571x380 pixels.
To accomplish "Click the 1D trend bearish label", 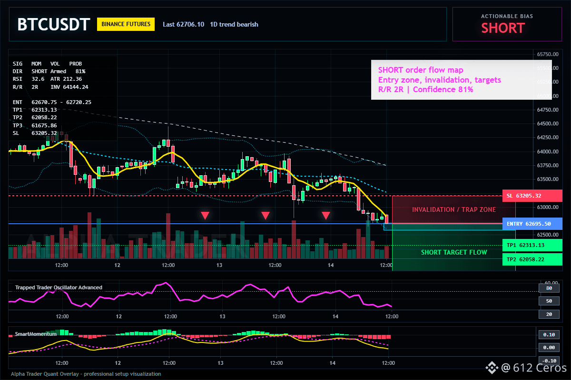I will coord(234,24).
